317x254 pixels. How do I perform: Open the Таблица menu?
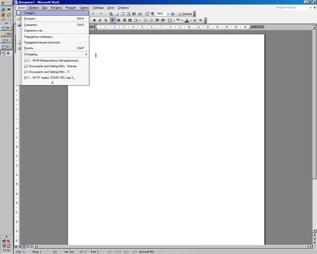99,8
